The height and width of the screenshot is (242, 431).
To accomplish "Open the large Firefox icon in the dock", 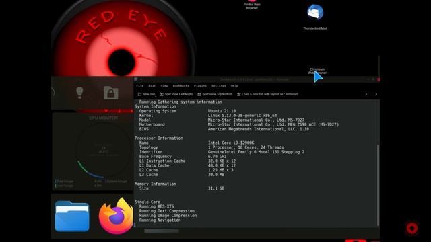I will (x=116, y=216).
